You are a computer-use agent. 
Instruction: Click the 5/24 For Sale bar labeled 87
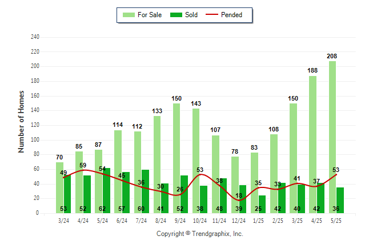point(99,181)
